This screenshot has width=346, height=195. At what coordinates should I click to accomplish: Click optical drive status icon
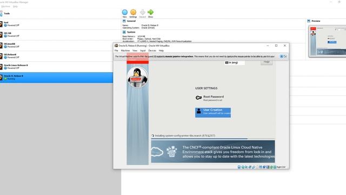pyautogui.click(x=243, y=167)
